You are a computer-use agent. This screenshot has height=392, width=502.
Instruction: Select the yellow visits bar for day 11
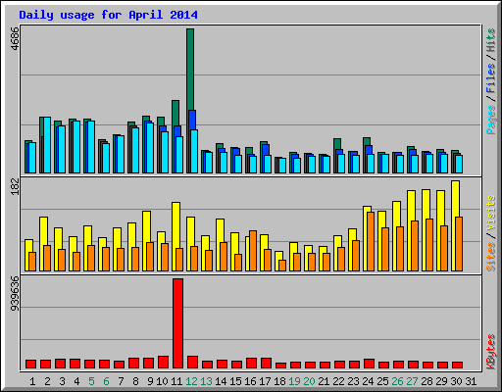pos(176,225)
